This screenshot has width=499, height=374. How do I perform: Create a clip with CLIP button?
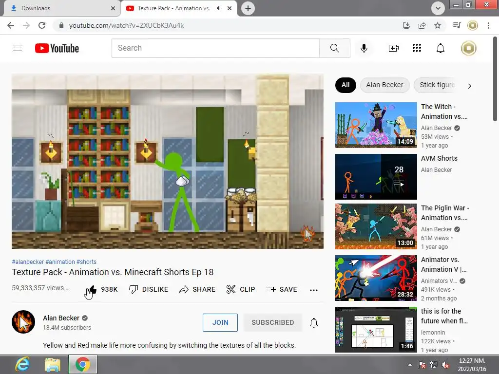click(x=241, y=289)
